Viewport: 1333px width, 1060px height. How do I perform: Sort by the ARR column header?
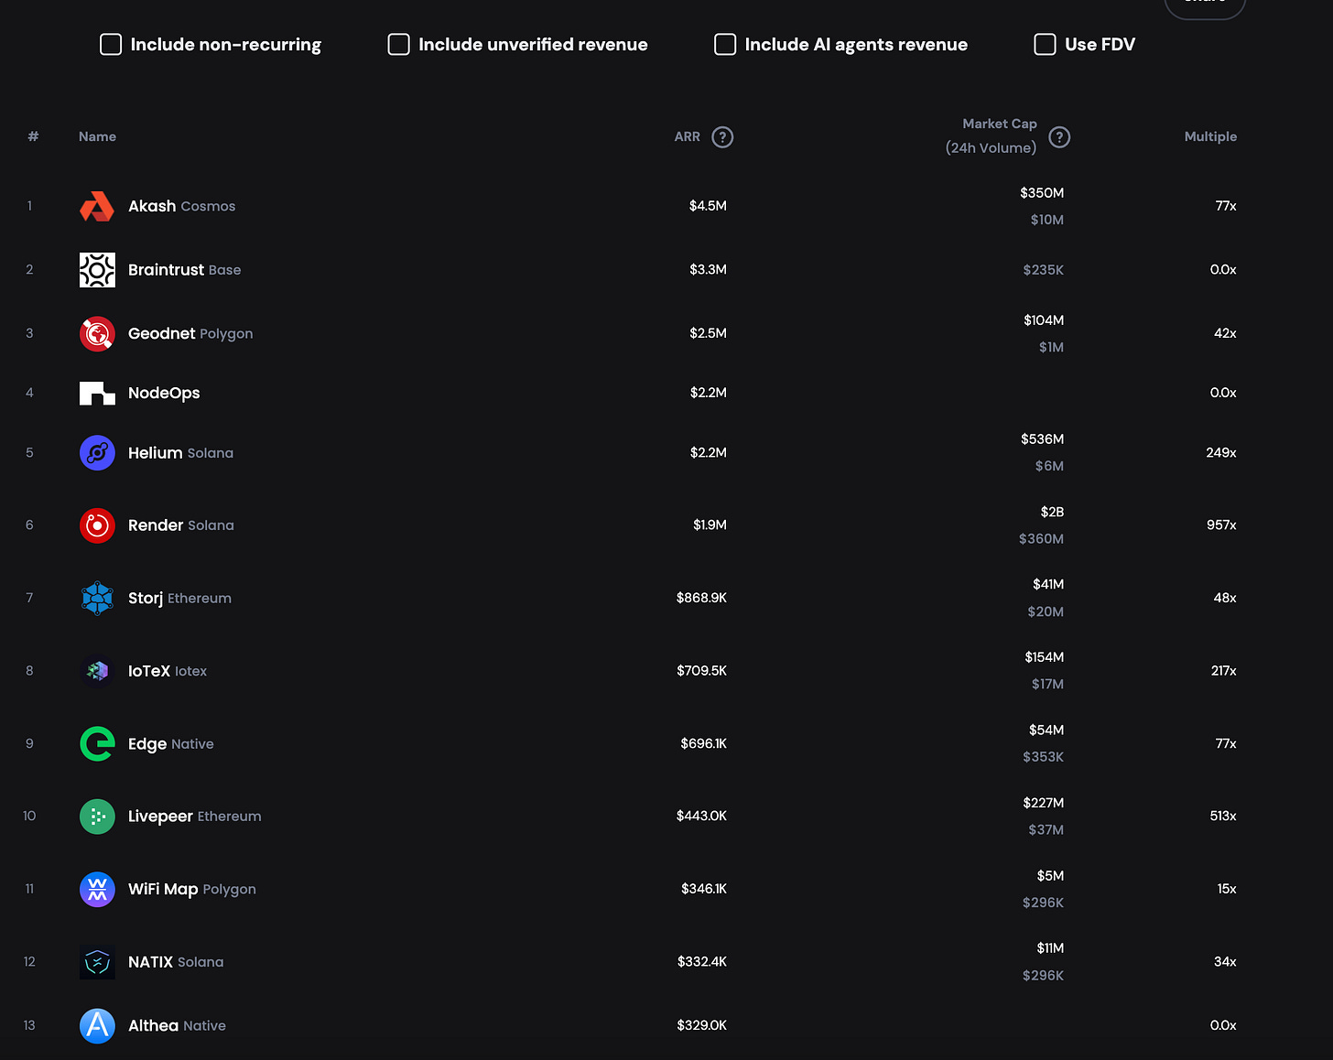[687, 136]
